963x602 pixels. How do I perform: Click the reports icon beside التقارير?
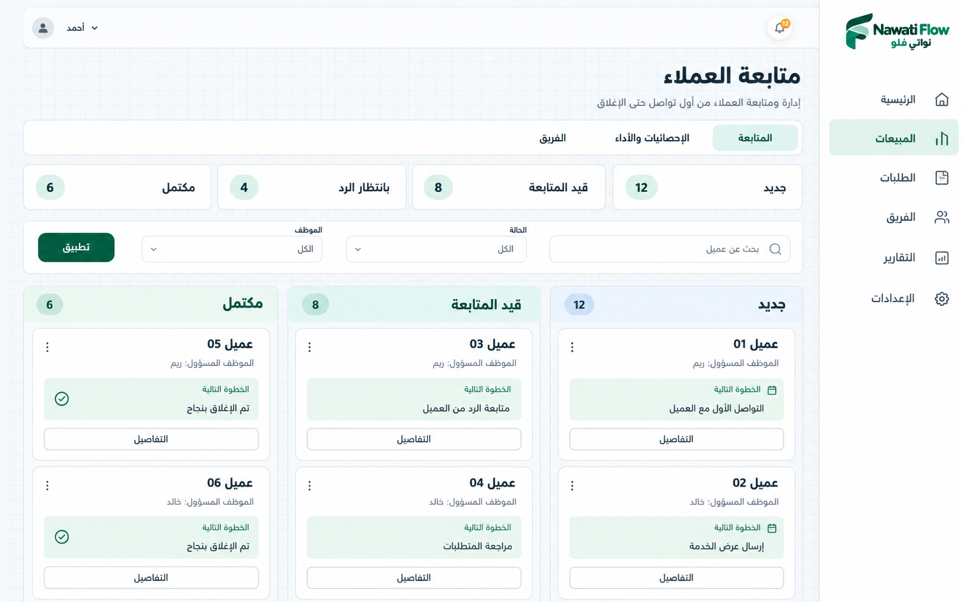click(x=942, y=258)
